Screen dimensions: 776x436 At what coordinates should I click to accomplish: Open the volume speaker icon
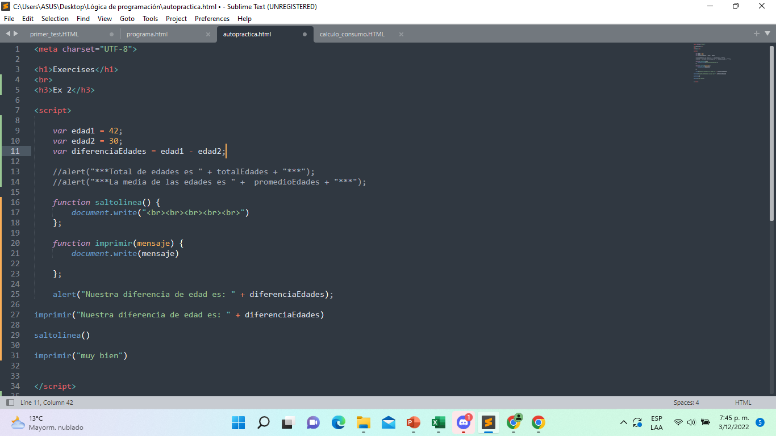click(x=691, y=422)
